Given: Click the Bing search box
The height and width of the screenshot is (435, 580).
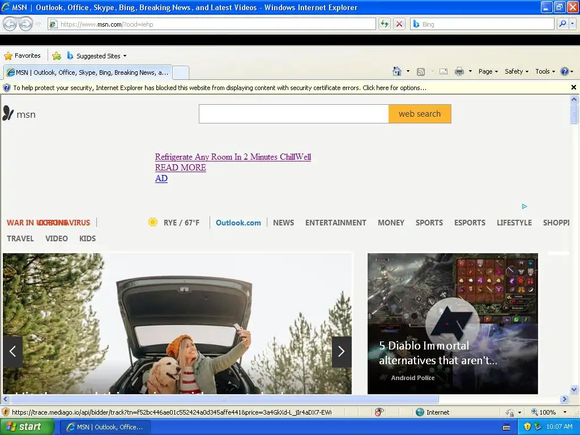Looking at the screenshot, I should click(483, 24).
